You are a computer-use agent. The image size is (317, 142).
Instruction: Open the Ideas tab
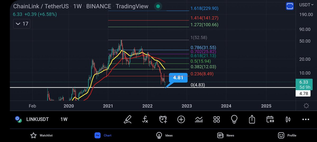(x=164, y=135)
